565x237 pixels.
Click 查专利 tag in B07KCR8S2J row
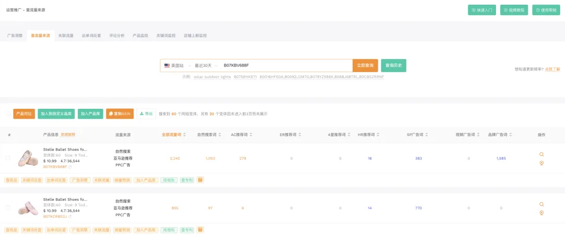pyautogui.click(x=187, y=230)
